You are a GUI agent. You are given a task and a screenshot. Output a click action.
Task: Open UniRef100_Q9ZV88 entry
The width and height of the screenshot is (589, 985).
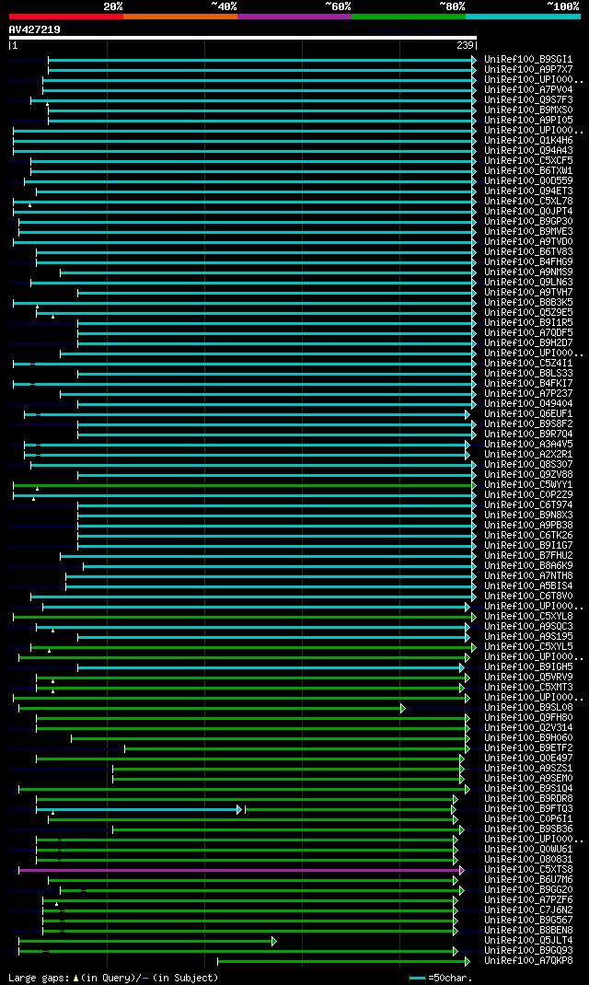click(x=528, y=474)
